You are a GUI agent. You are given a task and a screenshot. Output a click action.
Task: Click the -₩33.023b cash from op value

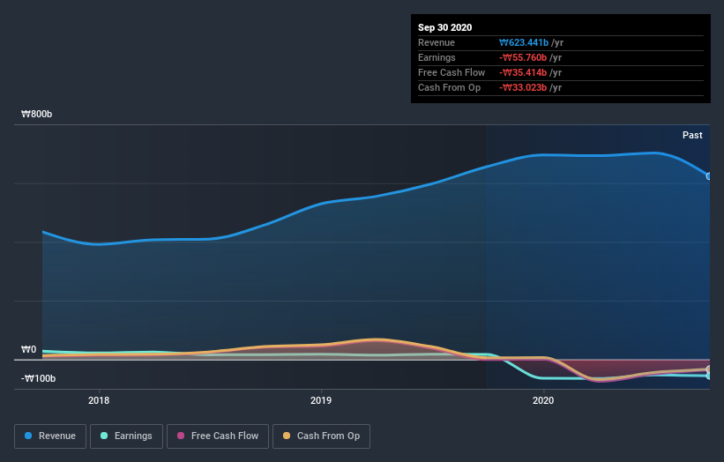[x=523, y=87]
